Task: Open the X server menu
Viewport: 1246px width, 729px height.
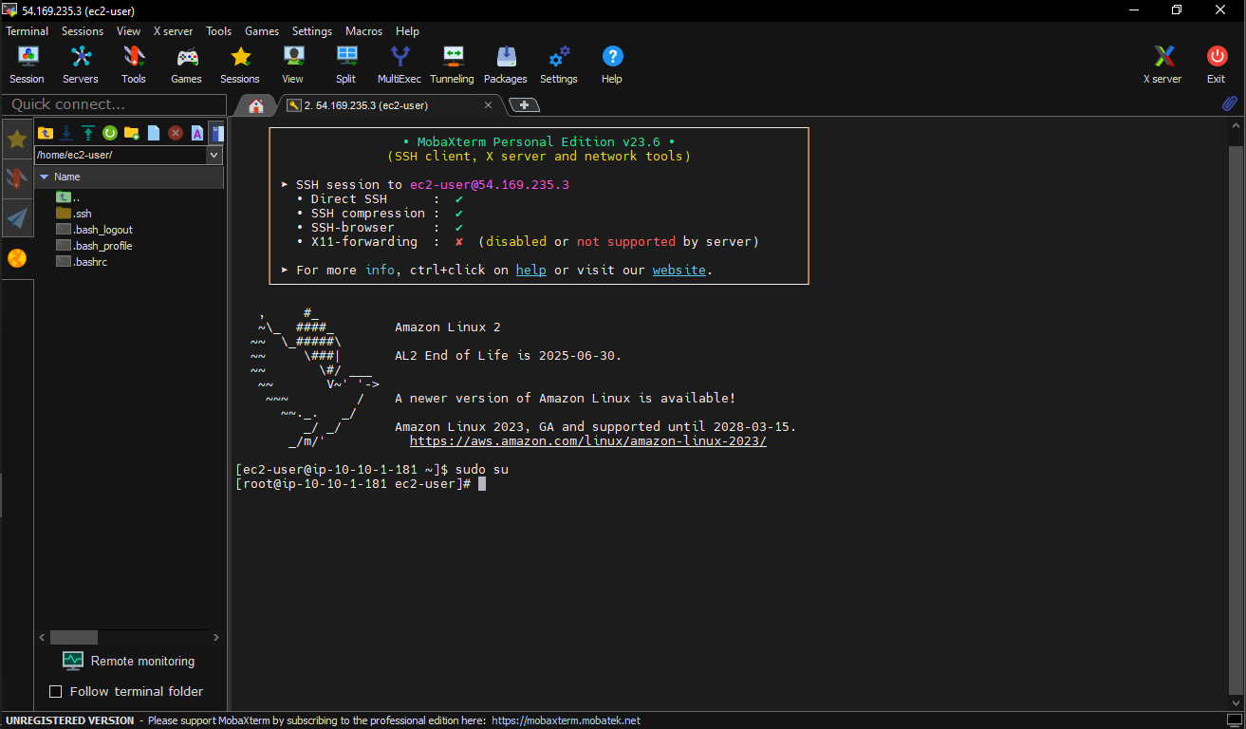Action: coord(173,31)
